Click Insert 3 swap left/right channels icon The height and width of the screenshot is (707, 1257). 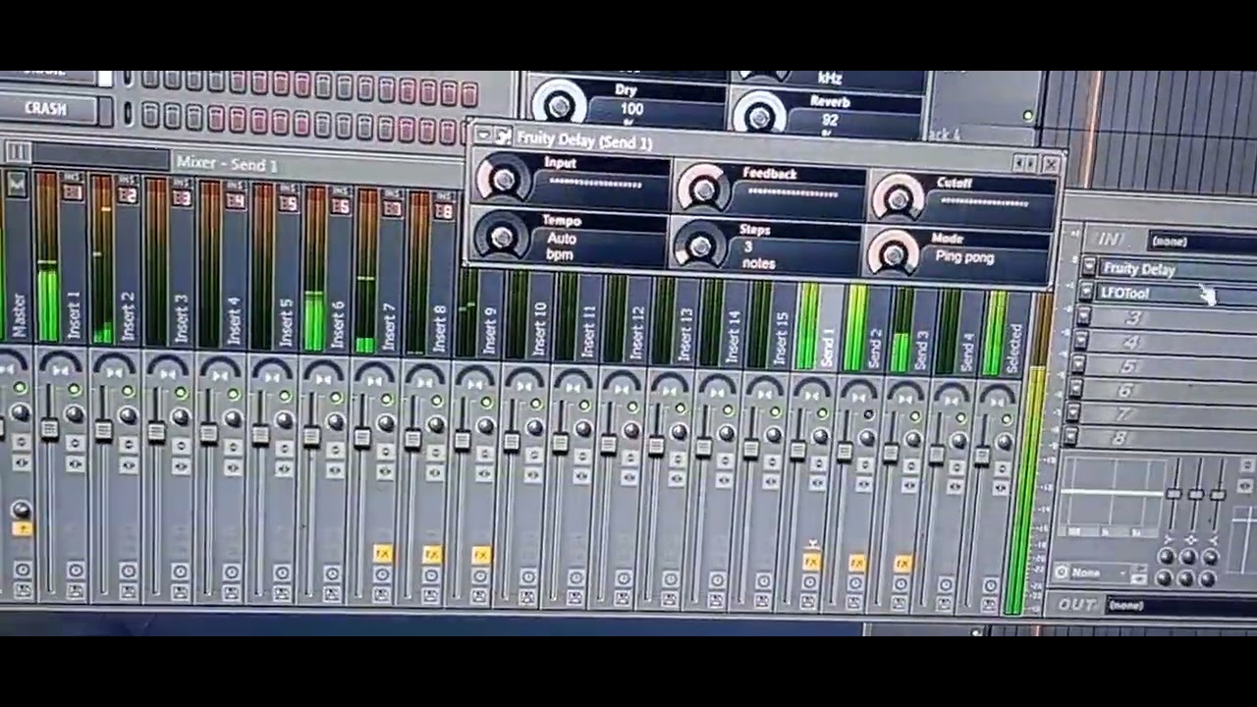[x=181, y=464]
